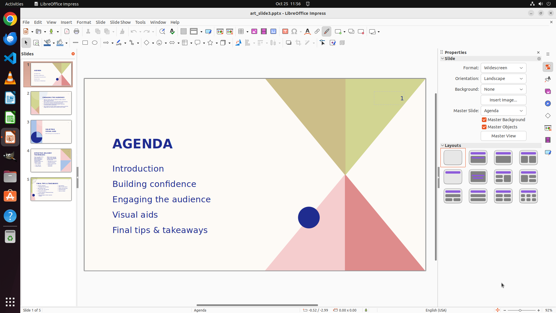Click the Insert Text Box icon
The image size is (556, 313).
tap(285, 32)
